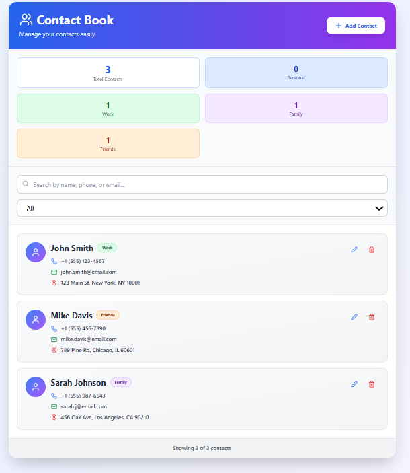410x473 pixels.
Task: Edit Sarah Johnson via pencil icon
Action: [354, 384]
